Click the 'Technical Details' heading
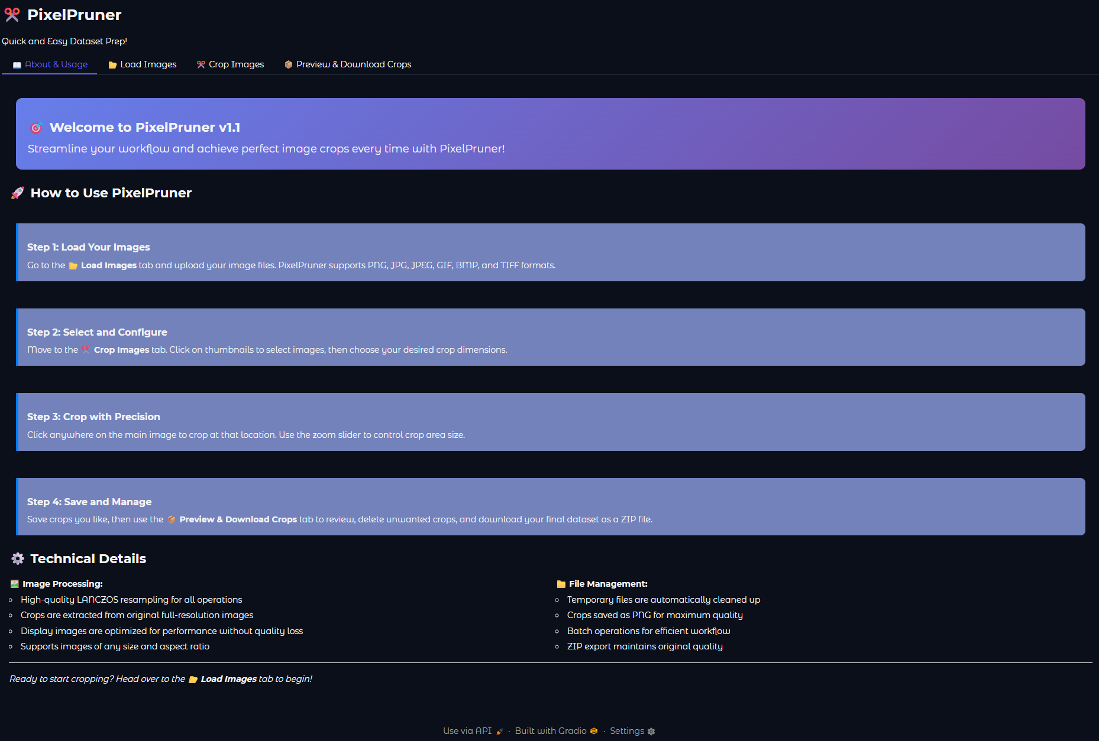 tap(88, 558)
